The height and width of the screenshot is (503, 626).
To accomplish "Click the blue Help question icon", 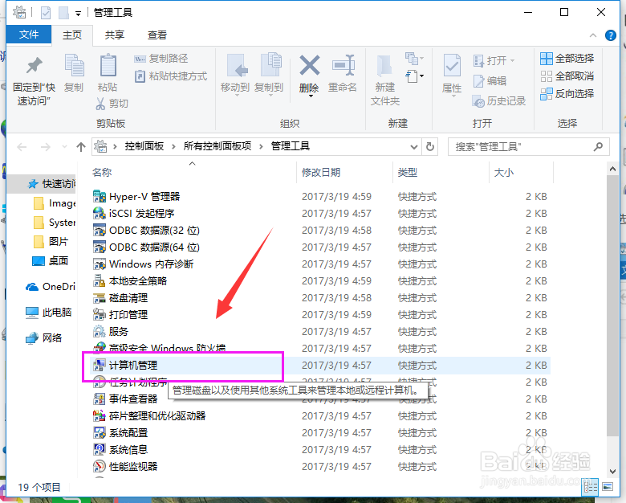I will click(x=611, y=35).
